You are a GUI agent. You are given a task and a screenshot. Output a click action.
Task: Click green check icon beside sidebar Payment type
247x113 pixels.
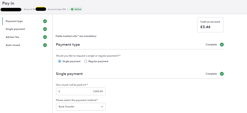coord(45,21)
